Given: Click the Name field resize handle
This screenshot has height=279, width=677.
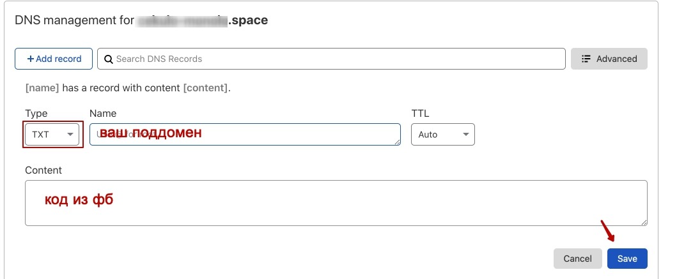Looking at the screenshot, I should click(397, 142).
